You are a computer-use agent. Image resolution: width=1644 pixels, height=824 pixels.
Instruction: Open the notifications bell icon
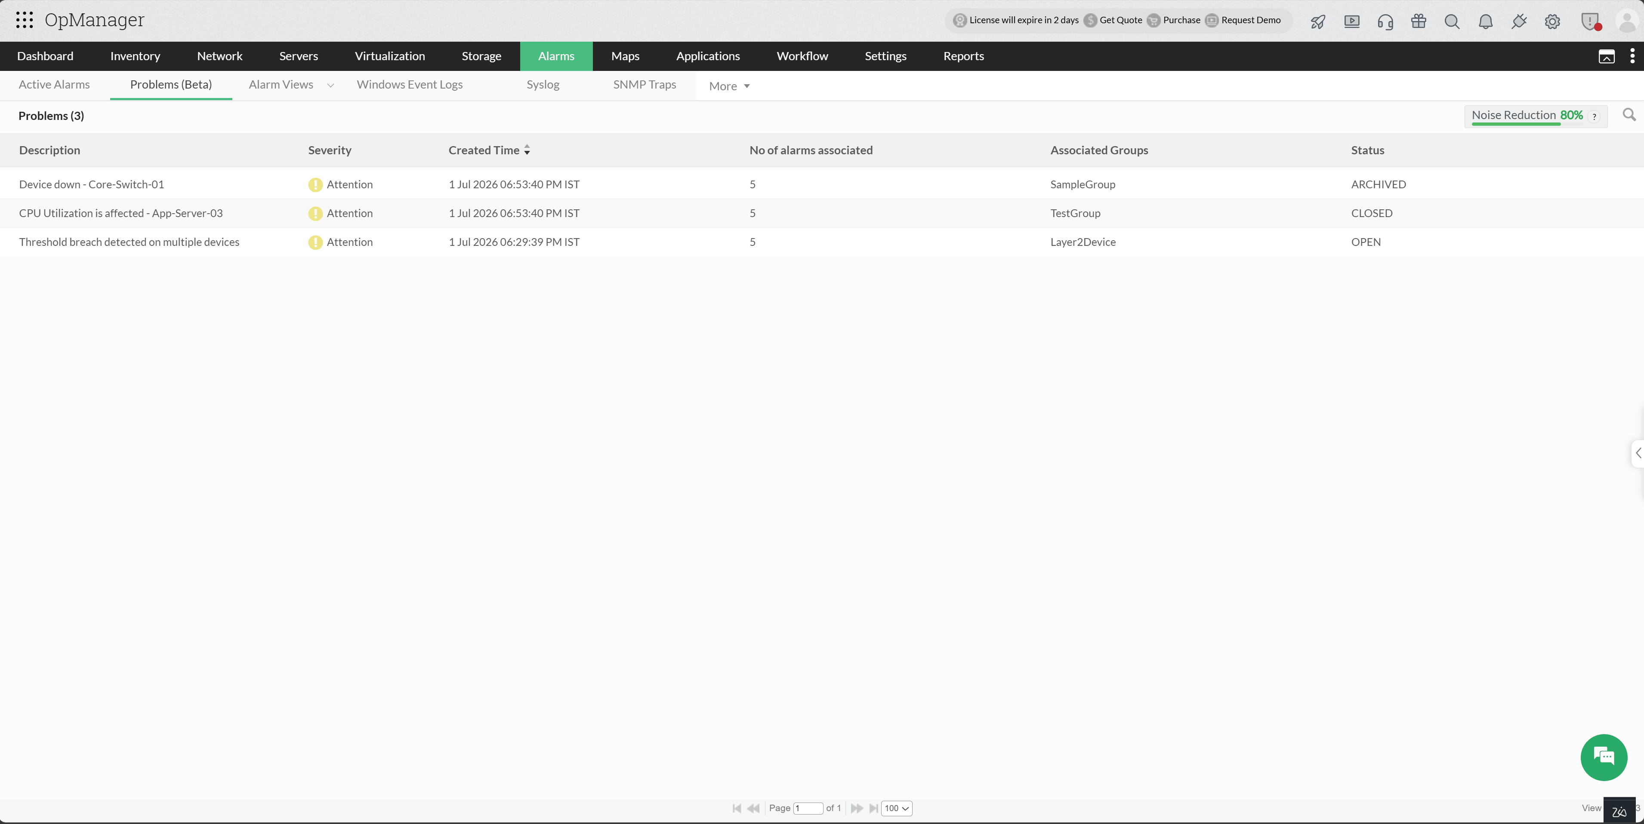pos(1486,21)
